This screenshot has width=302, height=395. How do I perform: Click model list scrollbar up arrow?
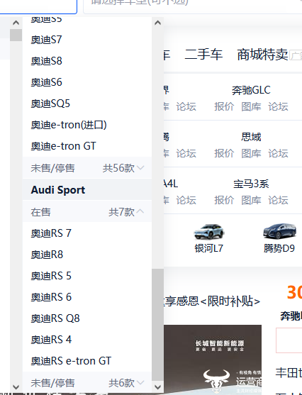157,23
